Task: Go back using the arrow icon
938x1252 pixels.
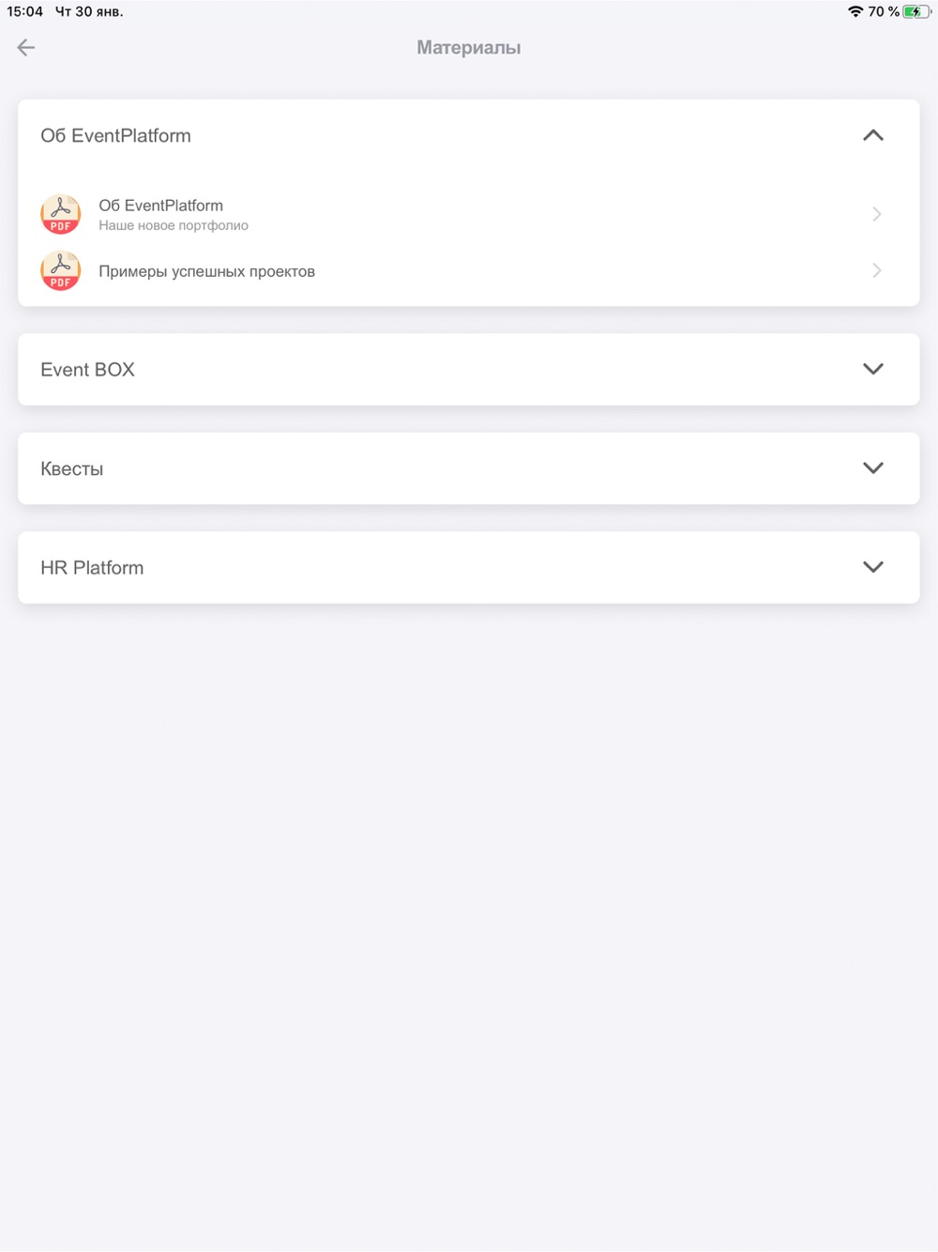Action: coord(26,47)
